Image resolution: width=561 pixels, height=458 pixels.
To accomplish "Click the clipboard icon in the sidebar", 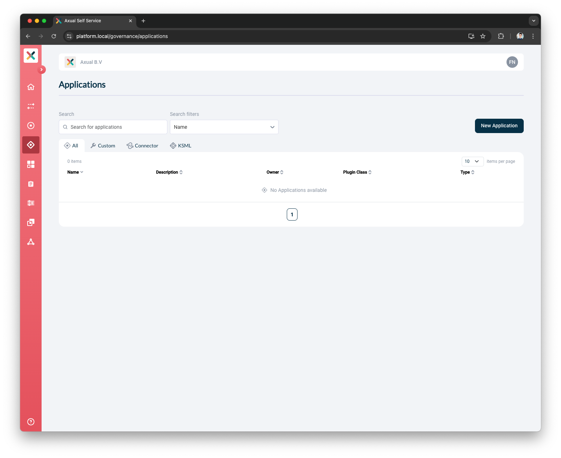I will pyautogui.click(x=31, y=184).
